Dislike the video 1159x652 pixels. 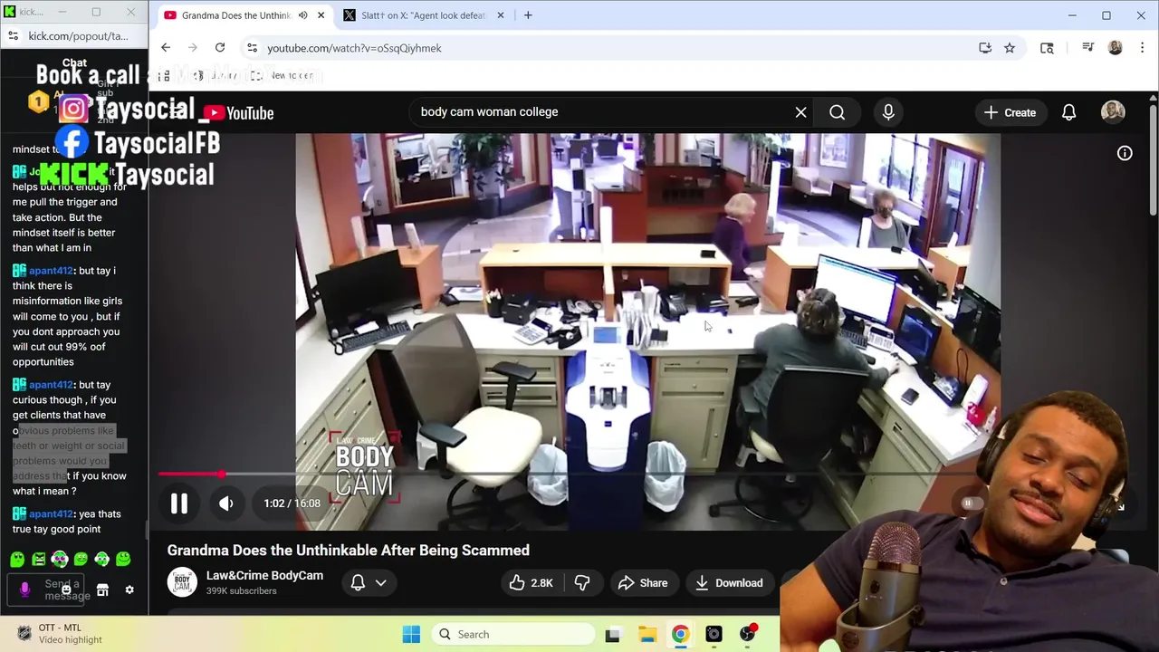[582, 583]
